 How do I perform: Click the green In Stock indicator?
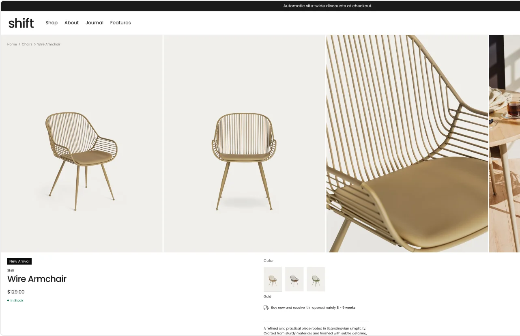(15, 301)
